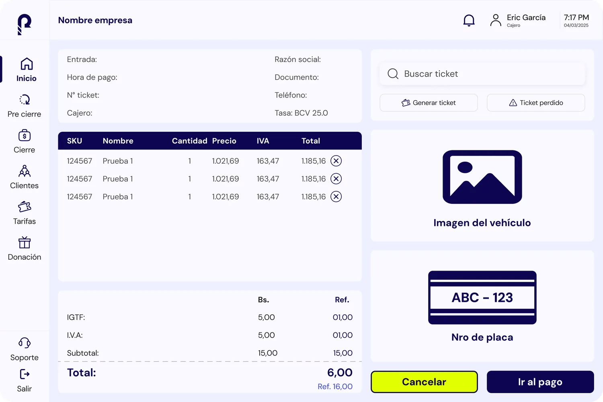Remove the third Prueba 1 row
The width and height of the screenshot is (603, 402).
(x=336, y=197)
